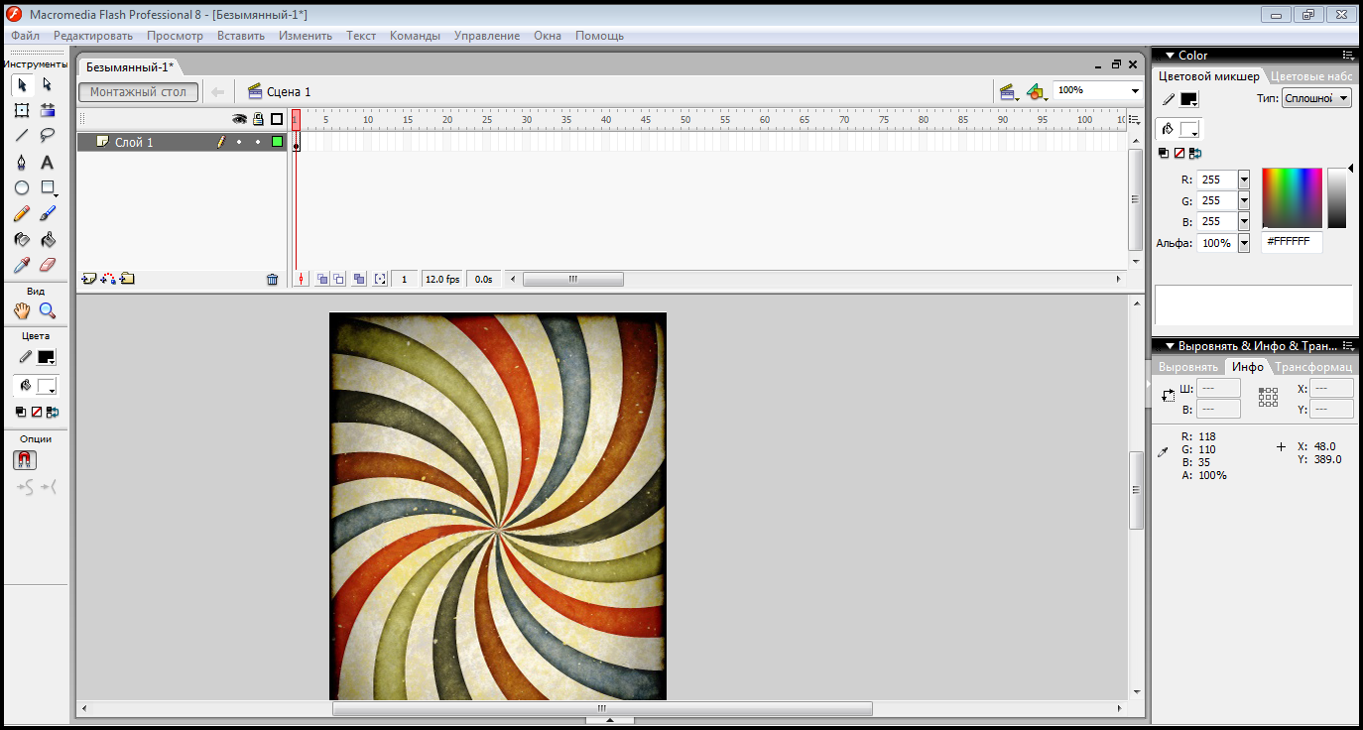Viewport: 1363px width, 730px height.
Task: Open the zoom 100% dropdown
Action: [x=1136, y=90]
